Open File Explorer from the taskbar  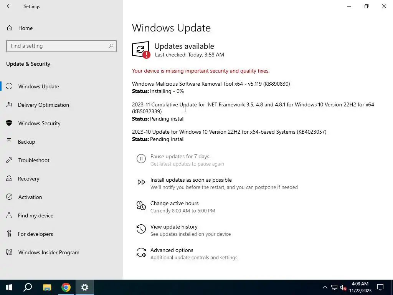click(47, 287)
